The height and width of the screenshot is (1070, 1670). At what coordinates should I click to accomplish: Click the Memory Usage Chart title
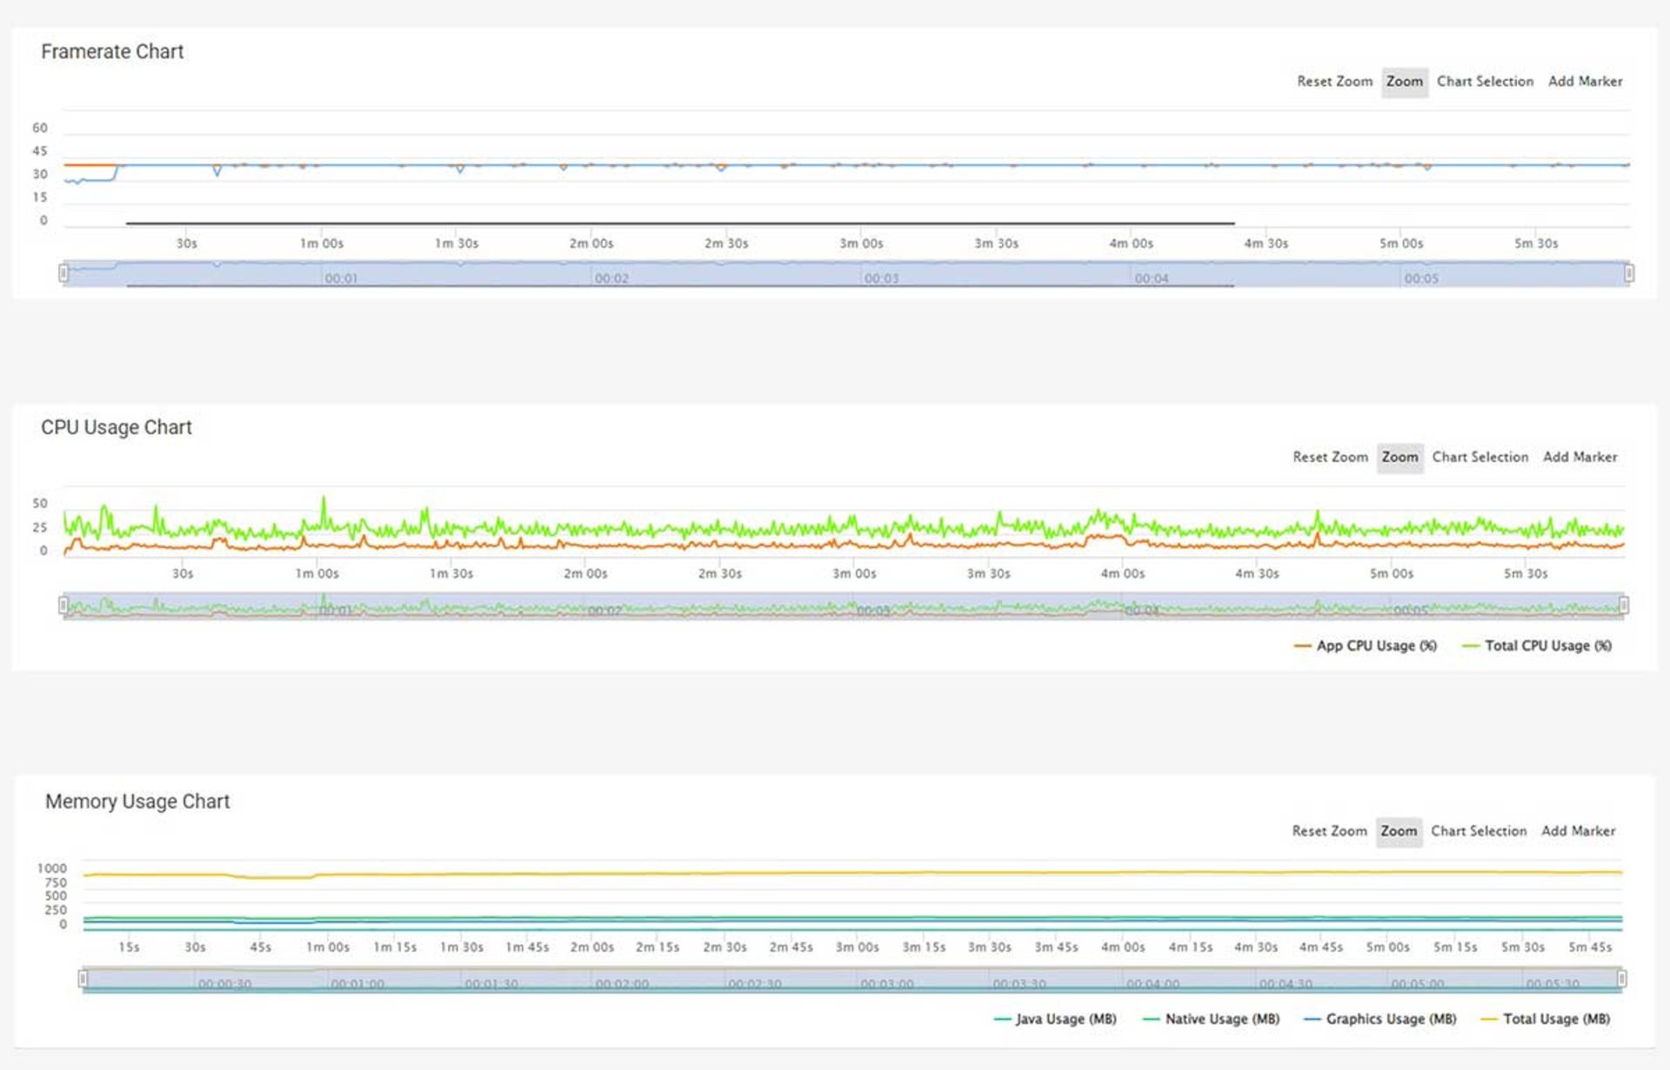coord(137,801)
